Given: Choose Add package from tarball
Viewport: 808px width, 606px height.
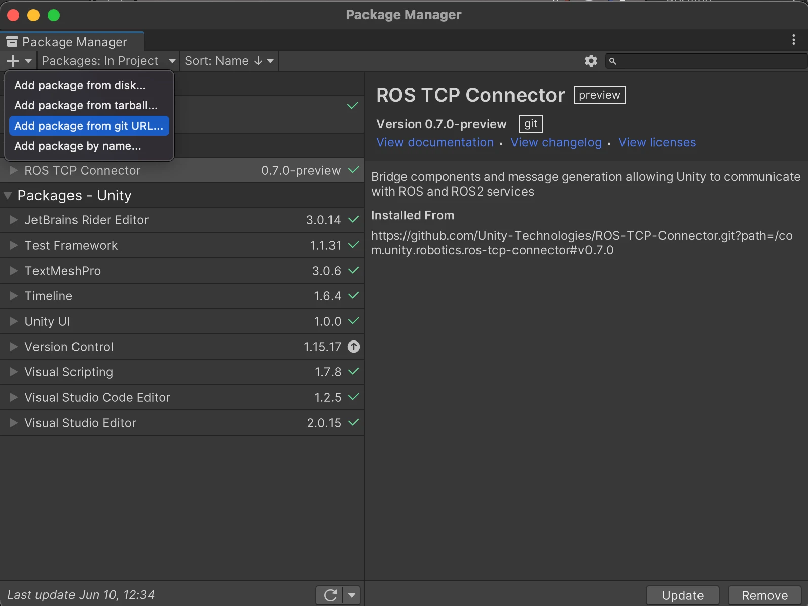Looking at the screenshot, I should click(x=89, y=105).
